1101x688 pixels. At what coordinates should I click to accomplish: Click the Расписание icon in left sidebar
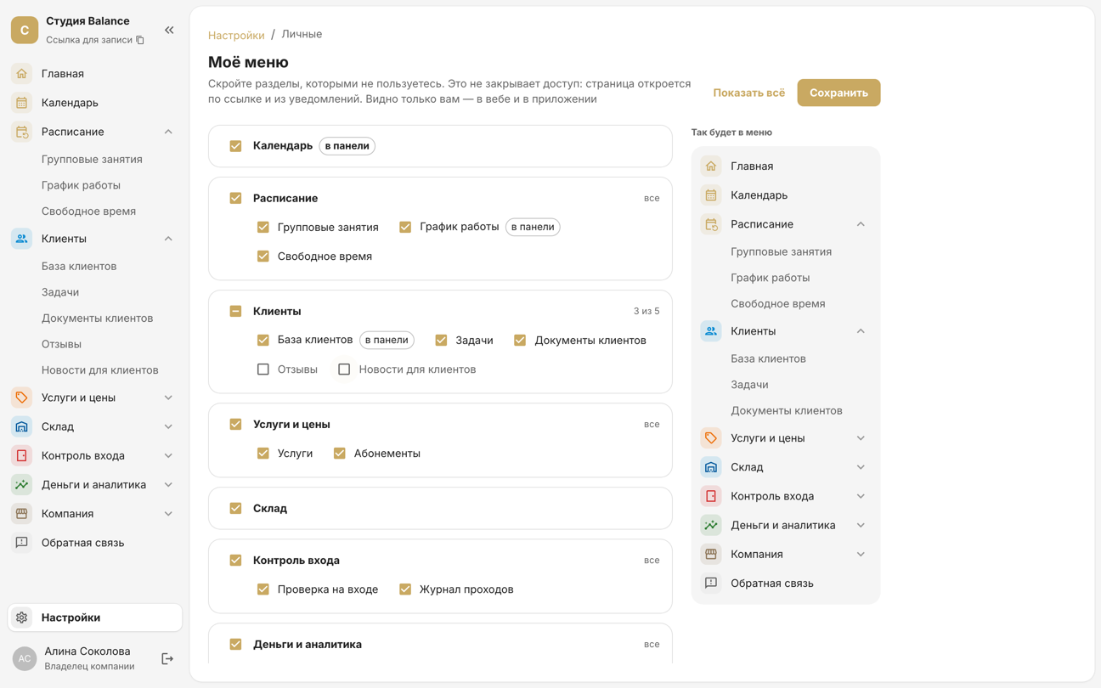[x=22, y=132]
